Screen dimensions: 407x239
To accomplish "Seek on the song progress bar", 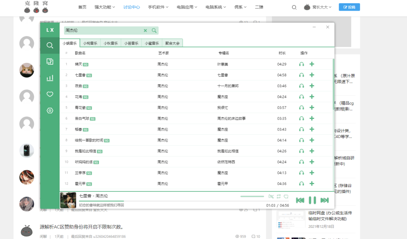I will pyautogui.click(x=184, y=201).
